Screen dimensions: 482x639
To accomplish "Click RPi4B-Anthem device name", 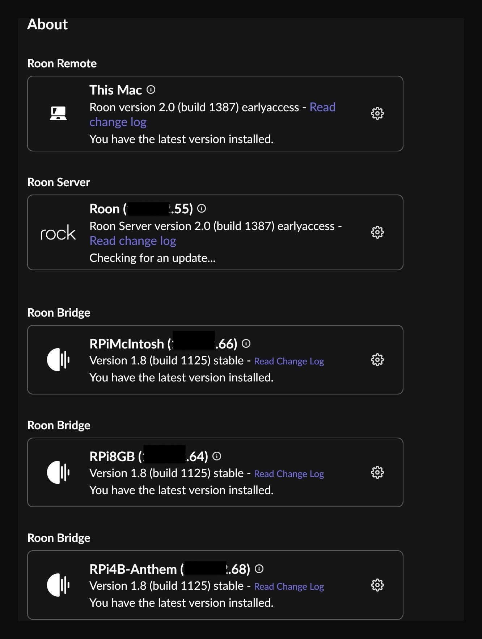I will (x=133, y=569).
